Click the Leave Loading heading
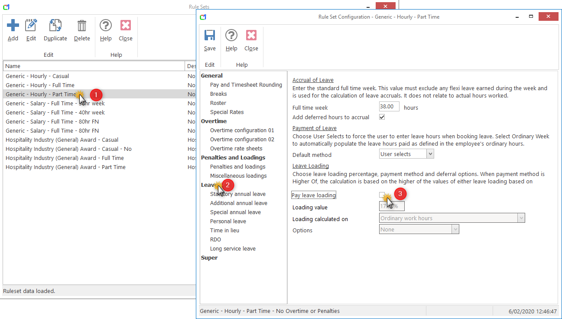 tap(311, 166)
